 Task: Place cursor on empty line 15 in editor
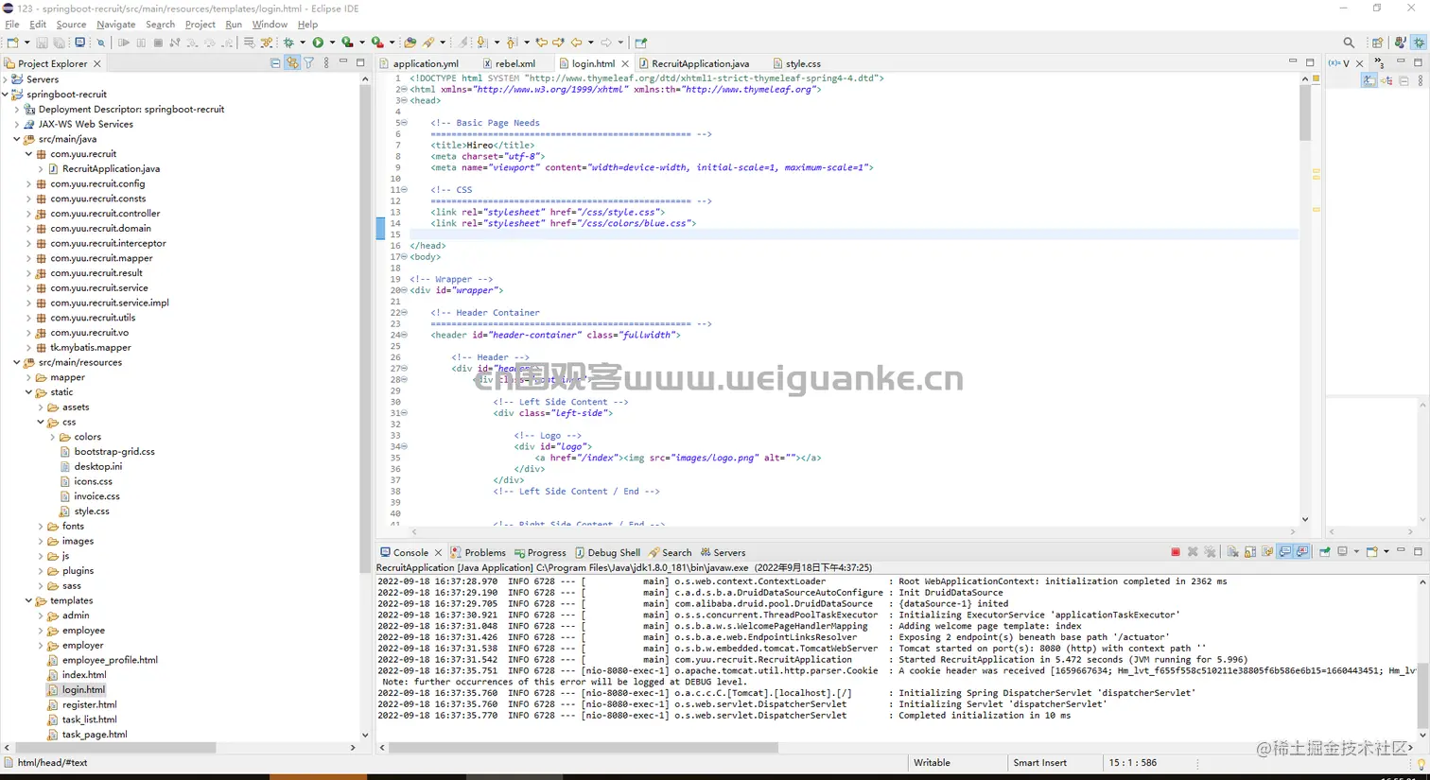(854, 234)
